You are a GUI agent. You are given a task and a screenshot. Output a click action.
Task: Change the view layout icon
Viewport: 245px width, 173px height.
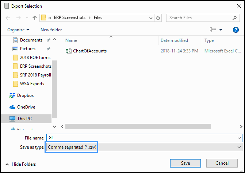[213, 30]
